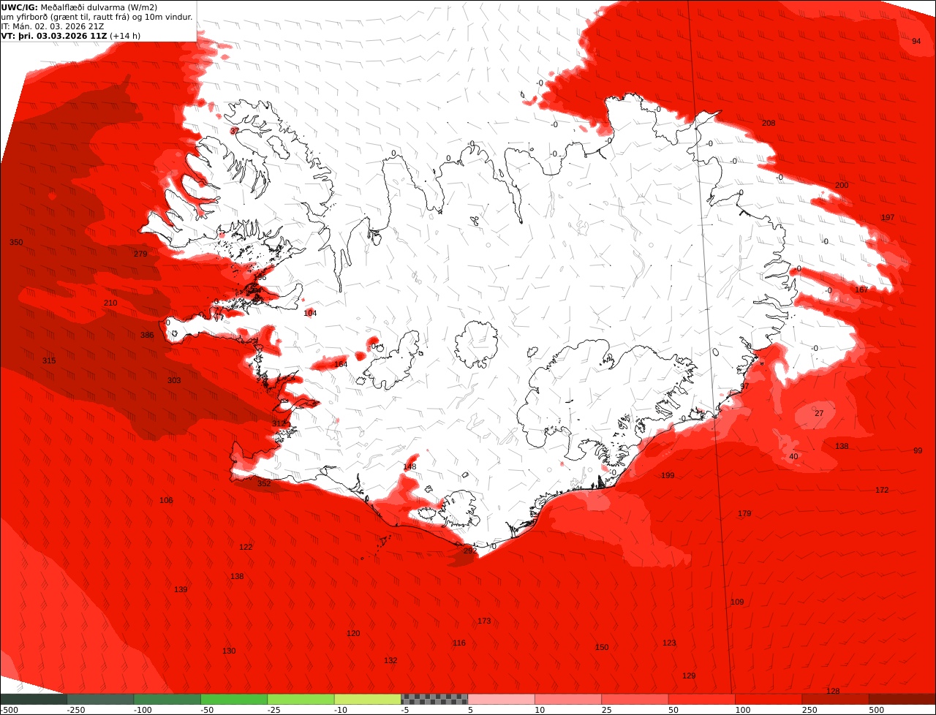Click the map value 197 east of Iceland

tap(888, 217)
